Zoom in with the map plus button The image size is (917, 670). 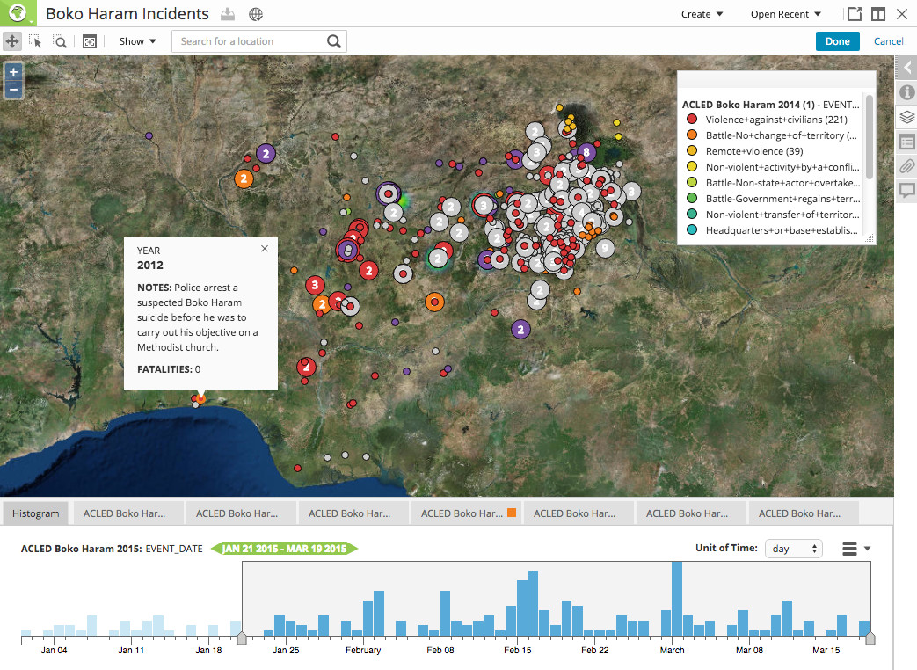click(x=13, y=72)
